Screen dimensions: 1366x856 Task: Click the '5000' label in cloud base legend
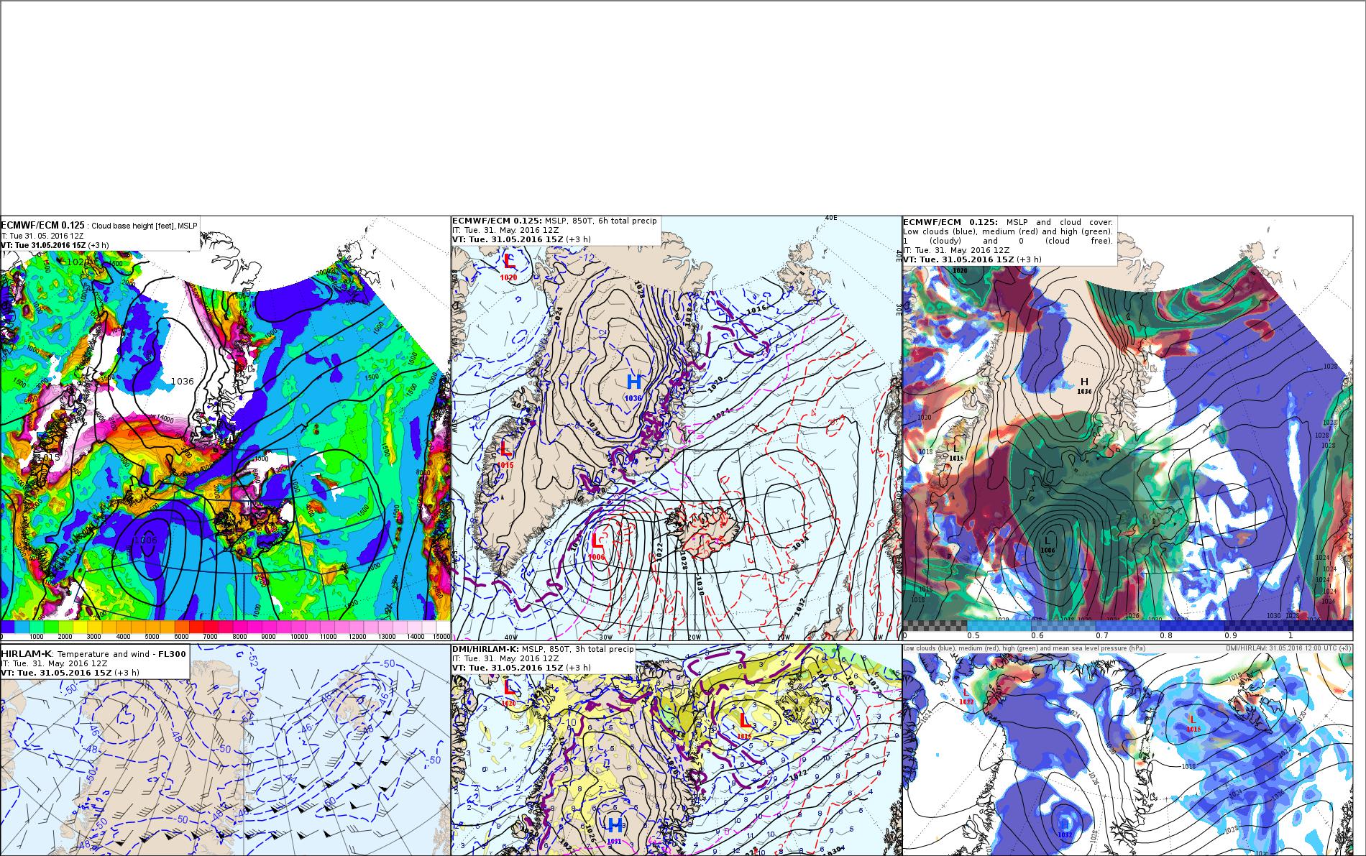point(152,637)
